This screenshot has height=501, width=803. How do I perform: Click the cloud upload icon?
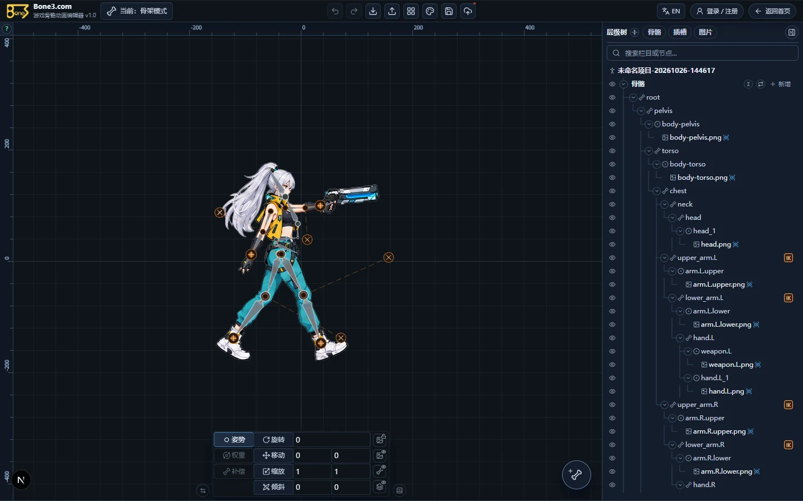468,11
